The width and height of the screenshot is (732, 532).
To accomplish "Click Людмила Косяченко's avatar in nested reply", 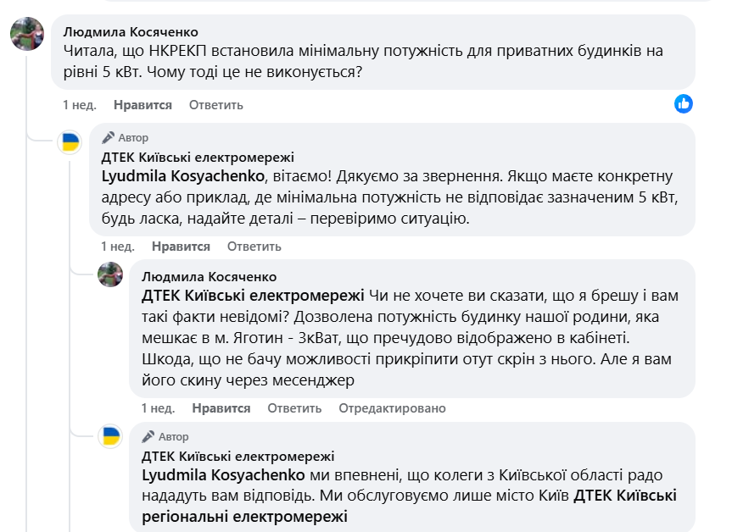I will (110, 274).
